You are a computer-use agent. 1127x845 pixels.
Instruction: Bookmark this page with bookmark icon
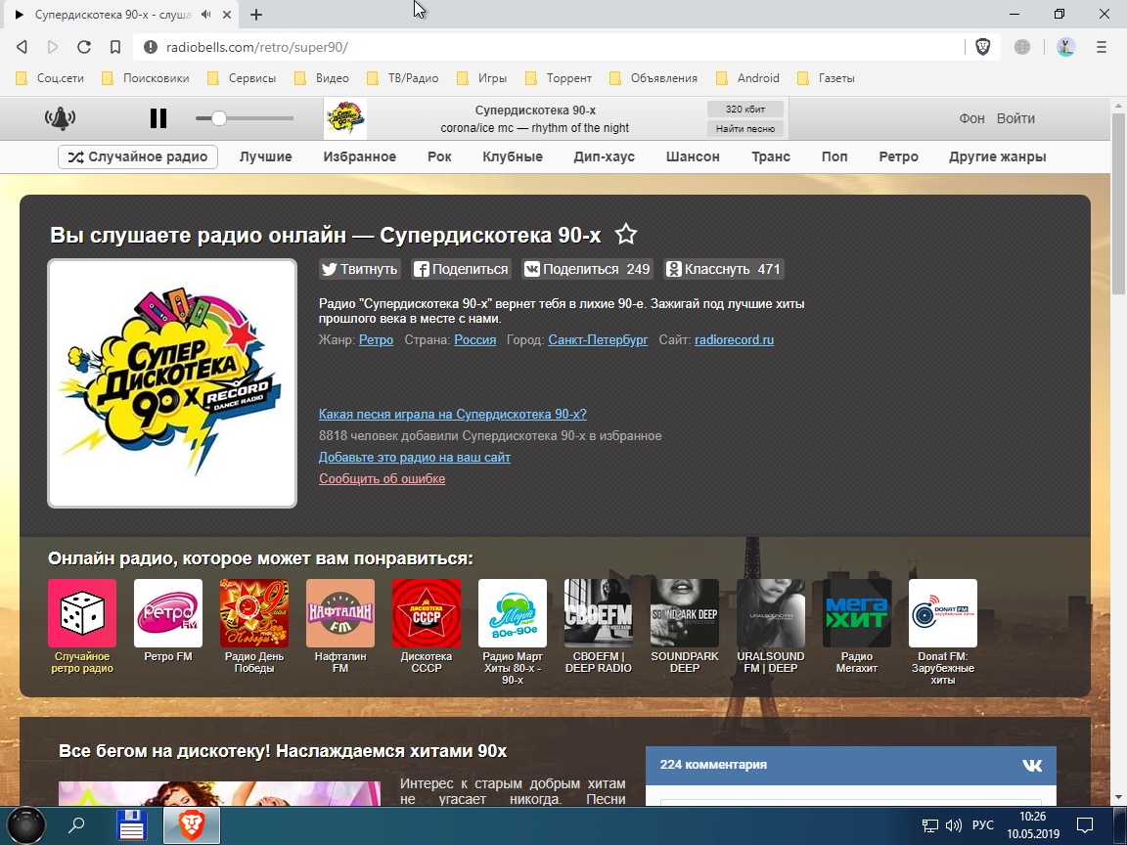(115, 47)
